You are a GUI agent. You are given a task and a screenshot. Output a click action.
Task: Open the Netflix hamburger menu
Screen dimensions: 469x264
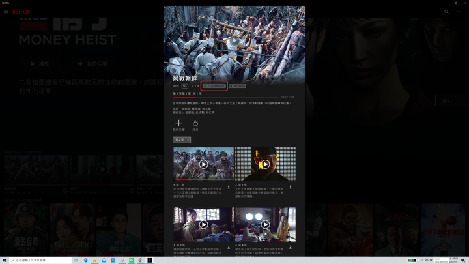click(6, 12)
